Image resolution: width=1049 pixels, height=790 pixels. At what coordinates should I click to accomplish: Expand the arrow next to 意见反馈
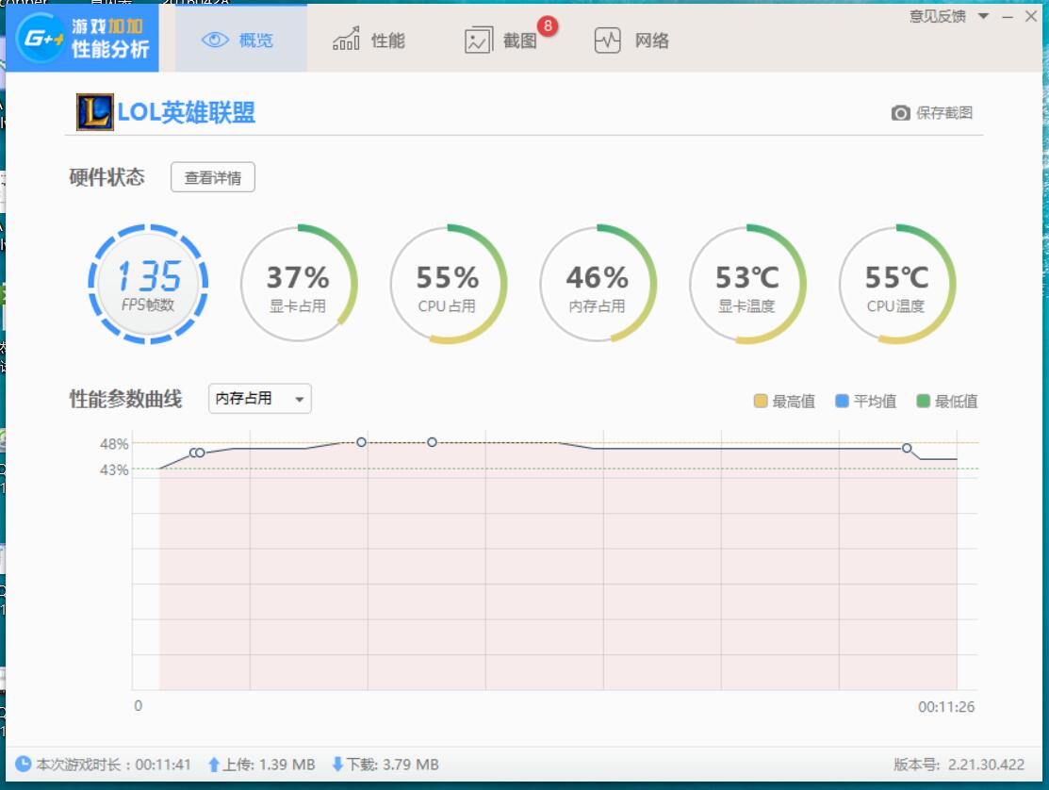coord(983,16)
